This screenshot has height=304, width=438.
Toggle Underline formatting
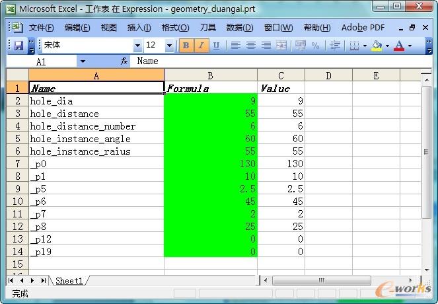point(216,46)
